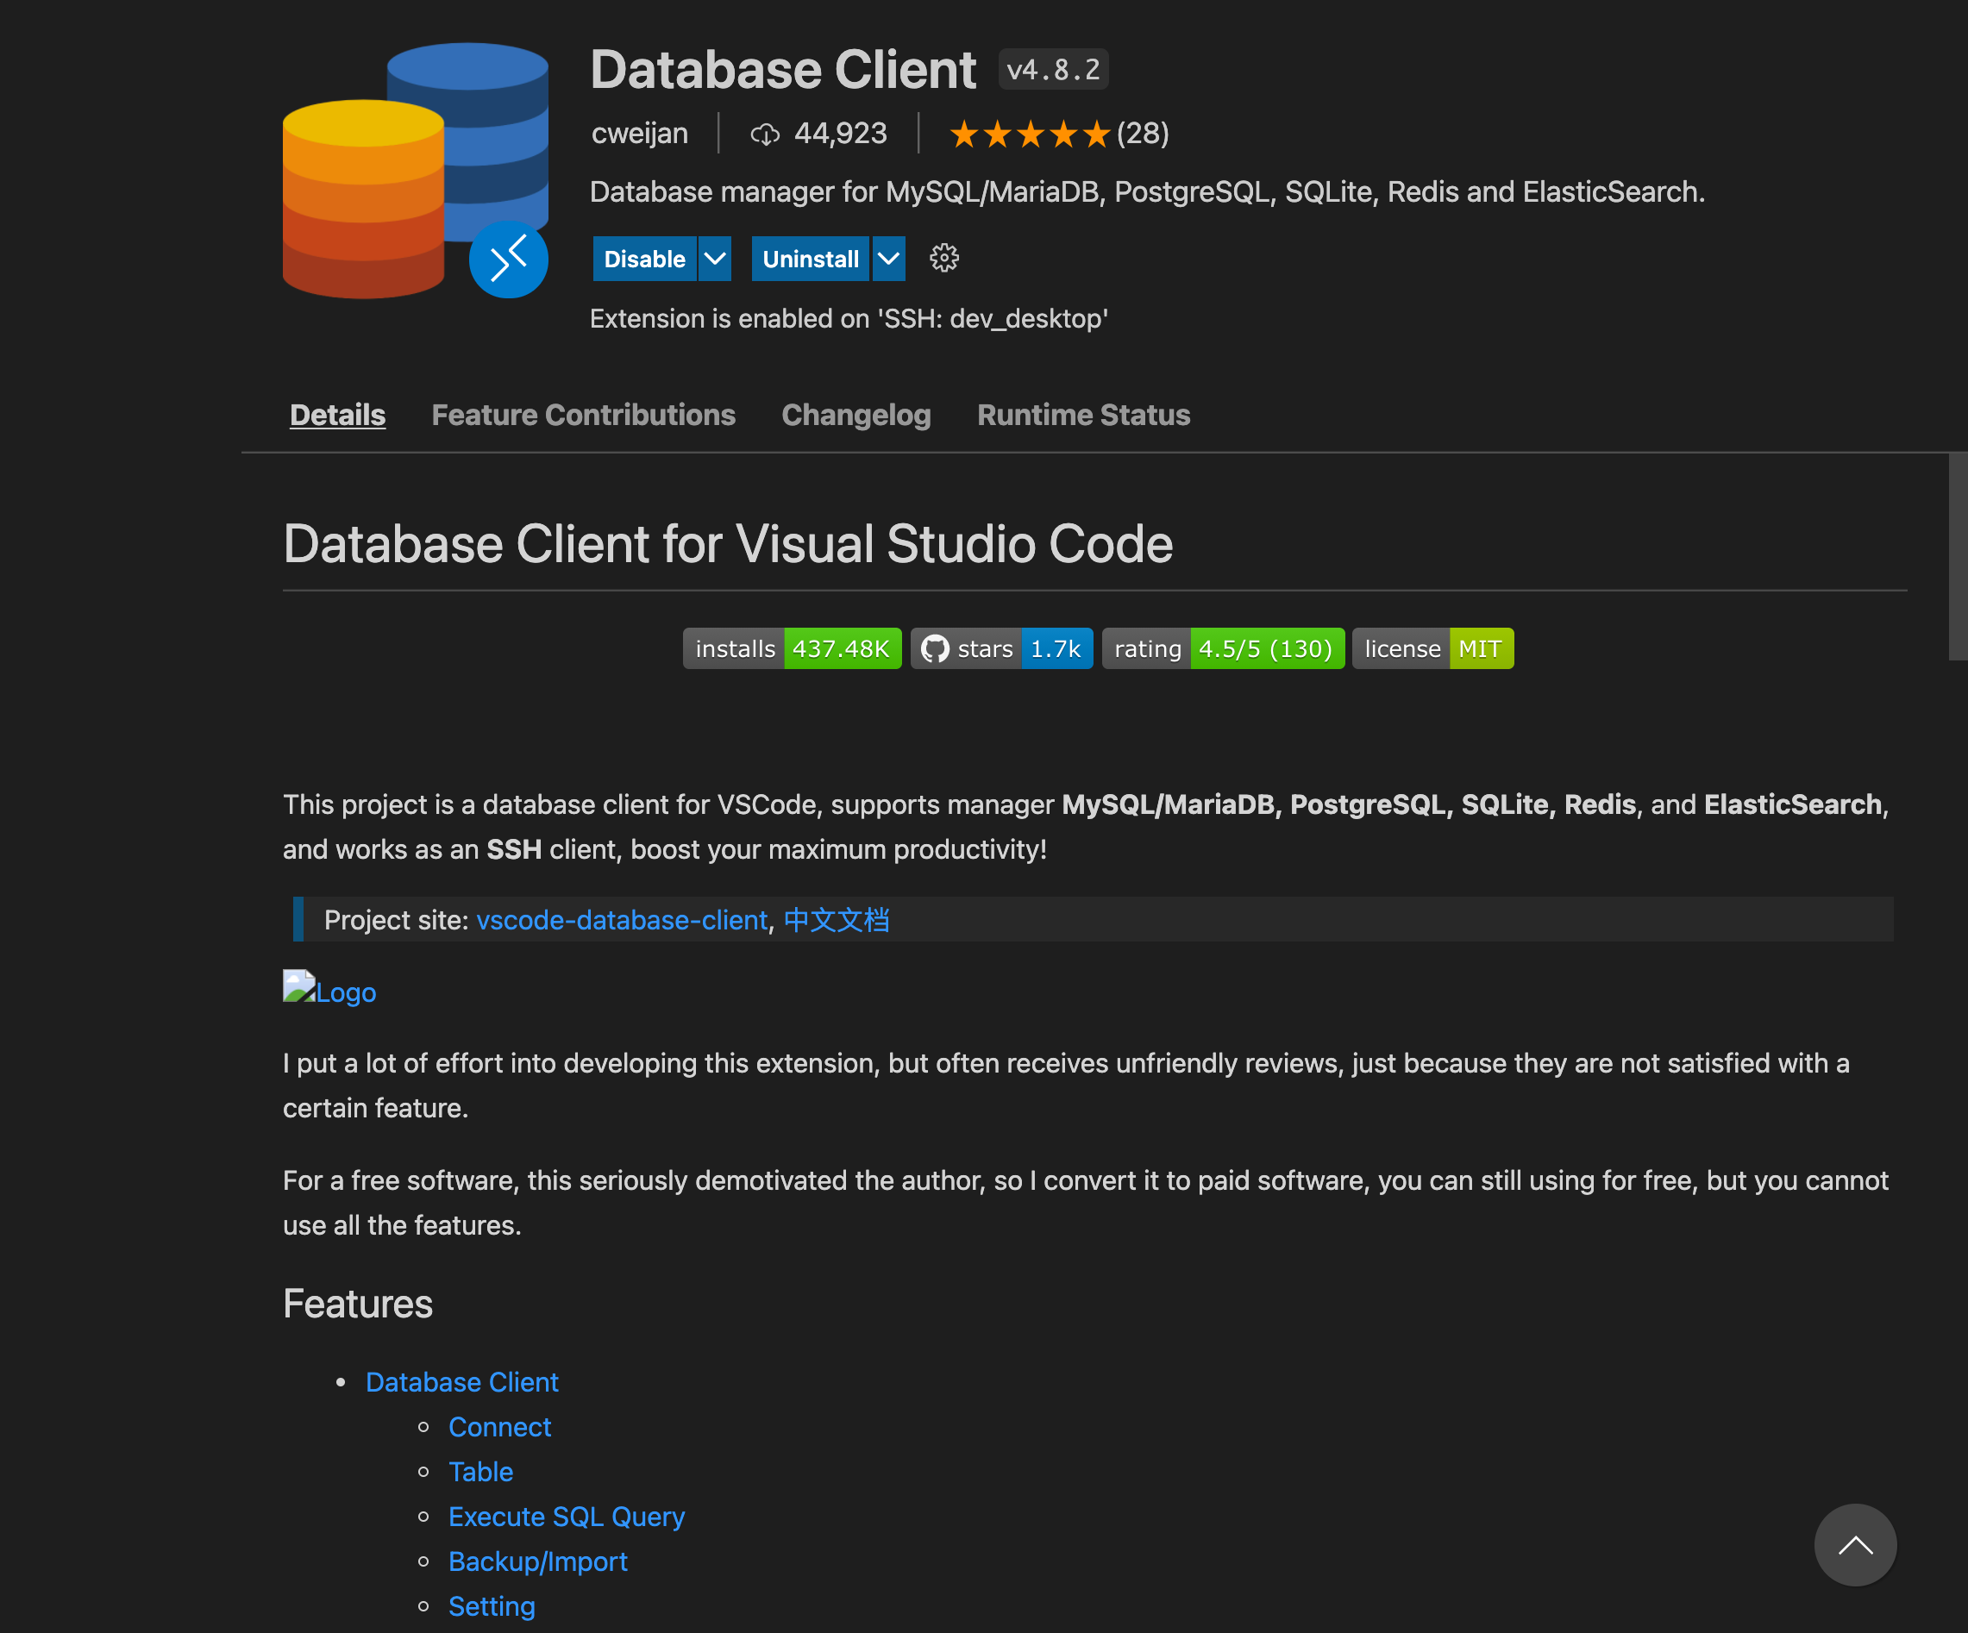Open the Uninstall button dropdown arrow
Viewport: 1968px width, 1633px height.
pyautogui.click(x=888, y=259)
